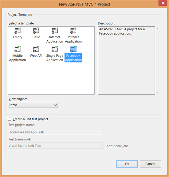Pick the Internet Application template icon

(55, 31)
